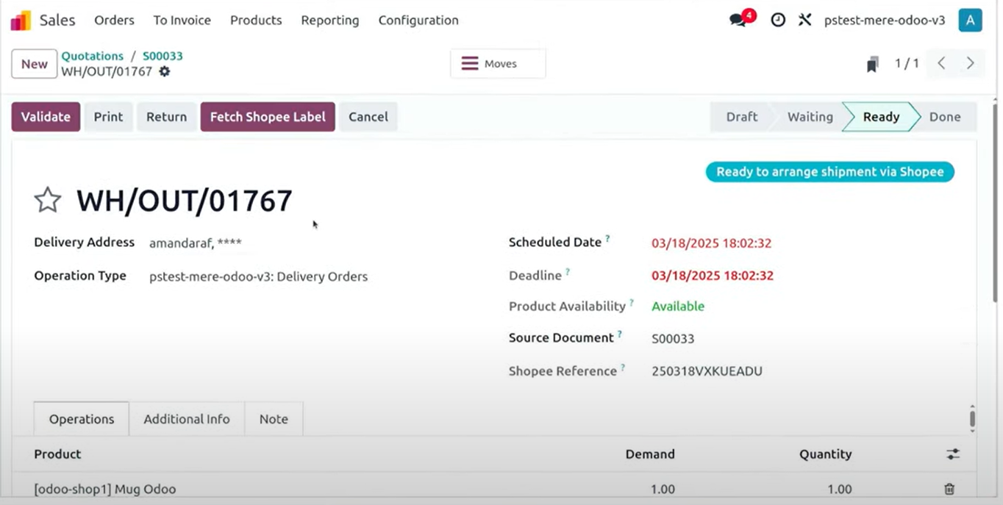Click the New button
1003x505 pixels.
pos(35,64)
